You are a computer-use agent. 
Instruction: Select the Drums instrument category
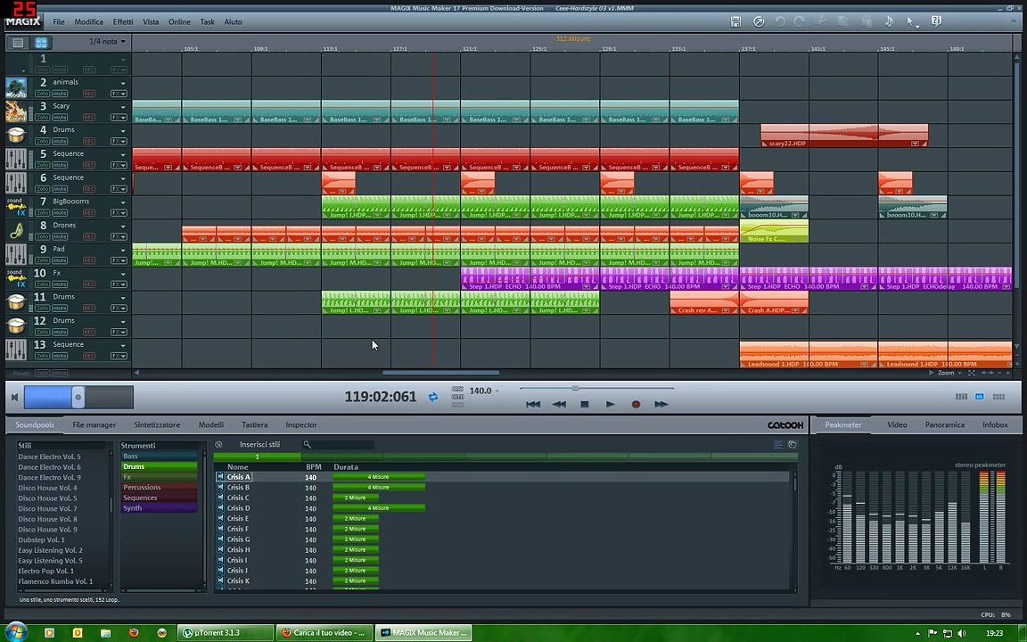click(x=159, y=466)
